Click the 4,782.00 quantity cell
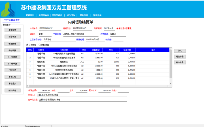 96,78
